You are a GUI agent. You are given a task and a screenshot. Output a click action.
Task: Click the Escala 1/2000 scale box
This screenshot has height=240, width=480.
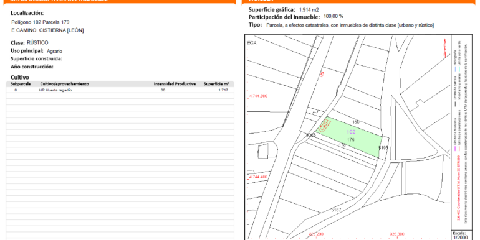click(x=459, y=236)
